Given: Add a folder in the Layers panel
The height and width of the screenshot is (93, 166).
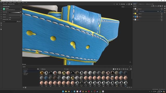Looking at the screenshot, I should tap(161, 6).
